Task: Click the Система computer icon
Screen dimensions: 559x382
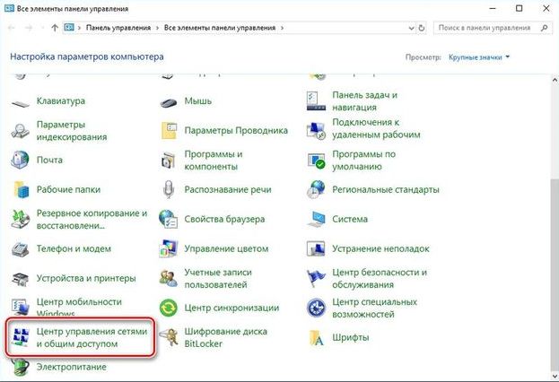Action: 316,219
